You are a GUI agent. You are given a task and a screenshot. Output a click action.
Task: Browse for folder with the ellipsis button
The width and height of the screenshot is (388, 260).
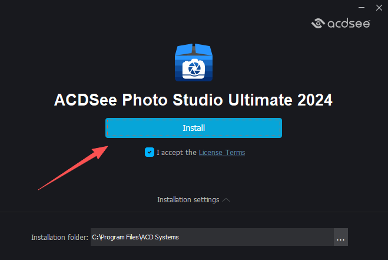340,238
